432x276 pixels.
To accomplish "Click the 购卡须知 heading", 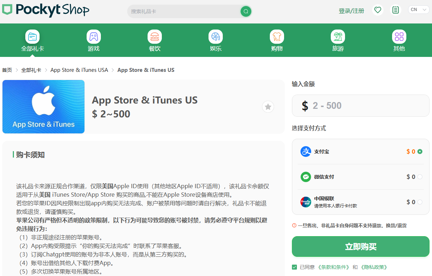I will point(30,155).
